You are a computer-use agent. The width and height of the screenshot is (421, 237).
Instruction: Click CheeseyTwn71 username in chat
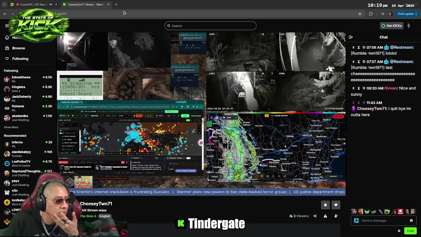click(x=372, y=109)
